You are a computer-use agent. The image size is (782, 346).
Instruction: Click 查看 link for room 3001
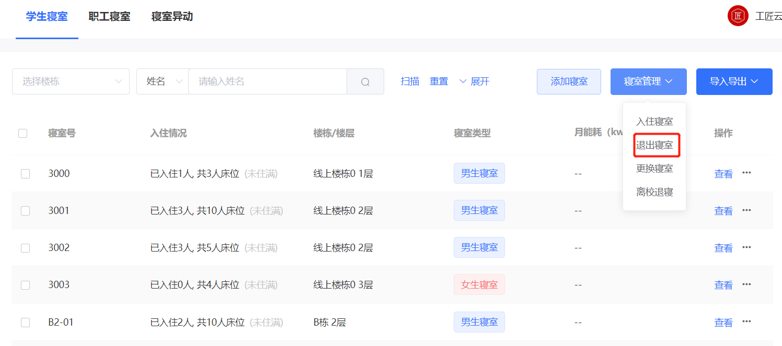723,211
